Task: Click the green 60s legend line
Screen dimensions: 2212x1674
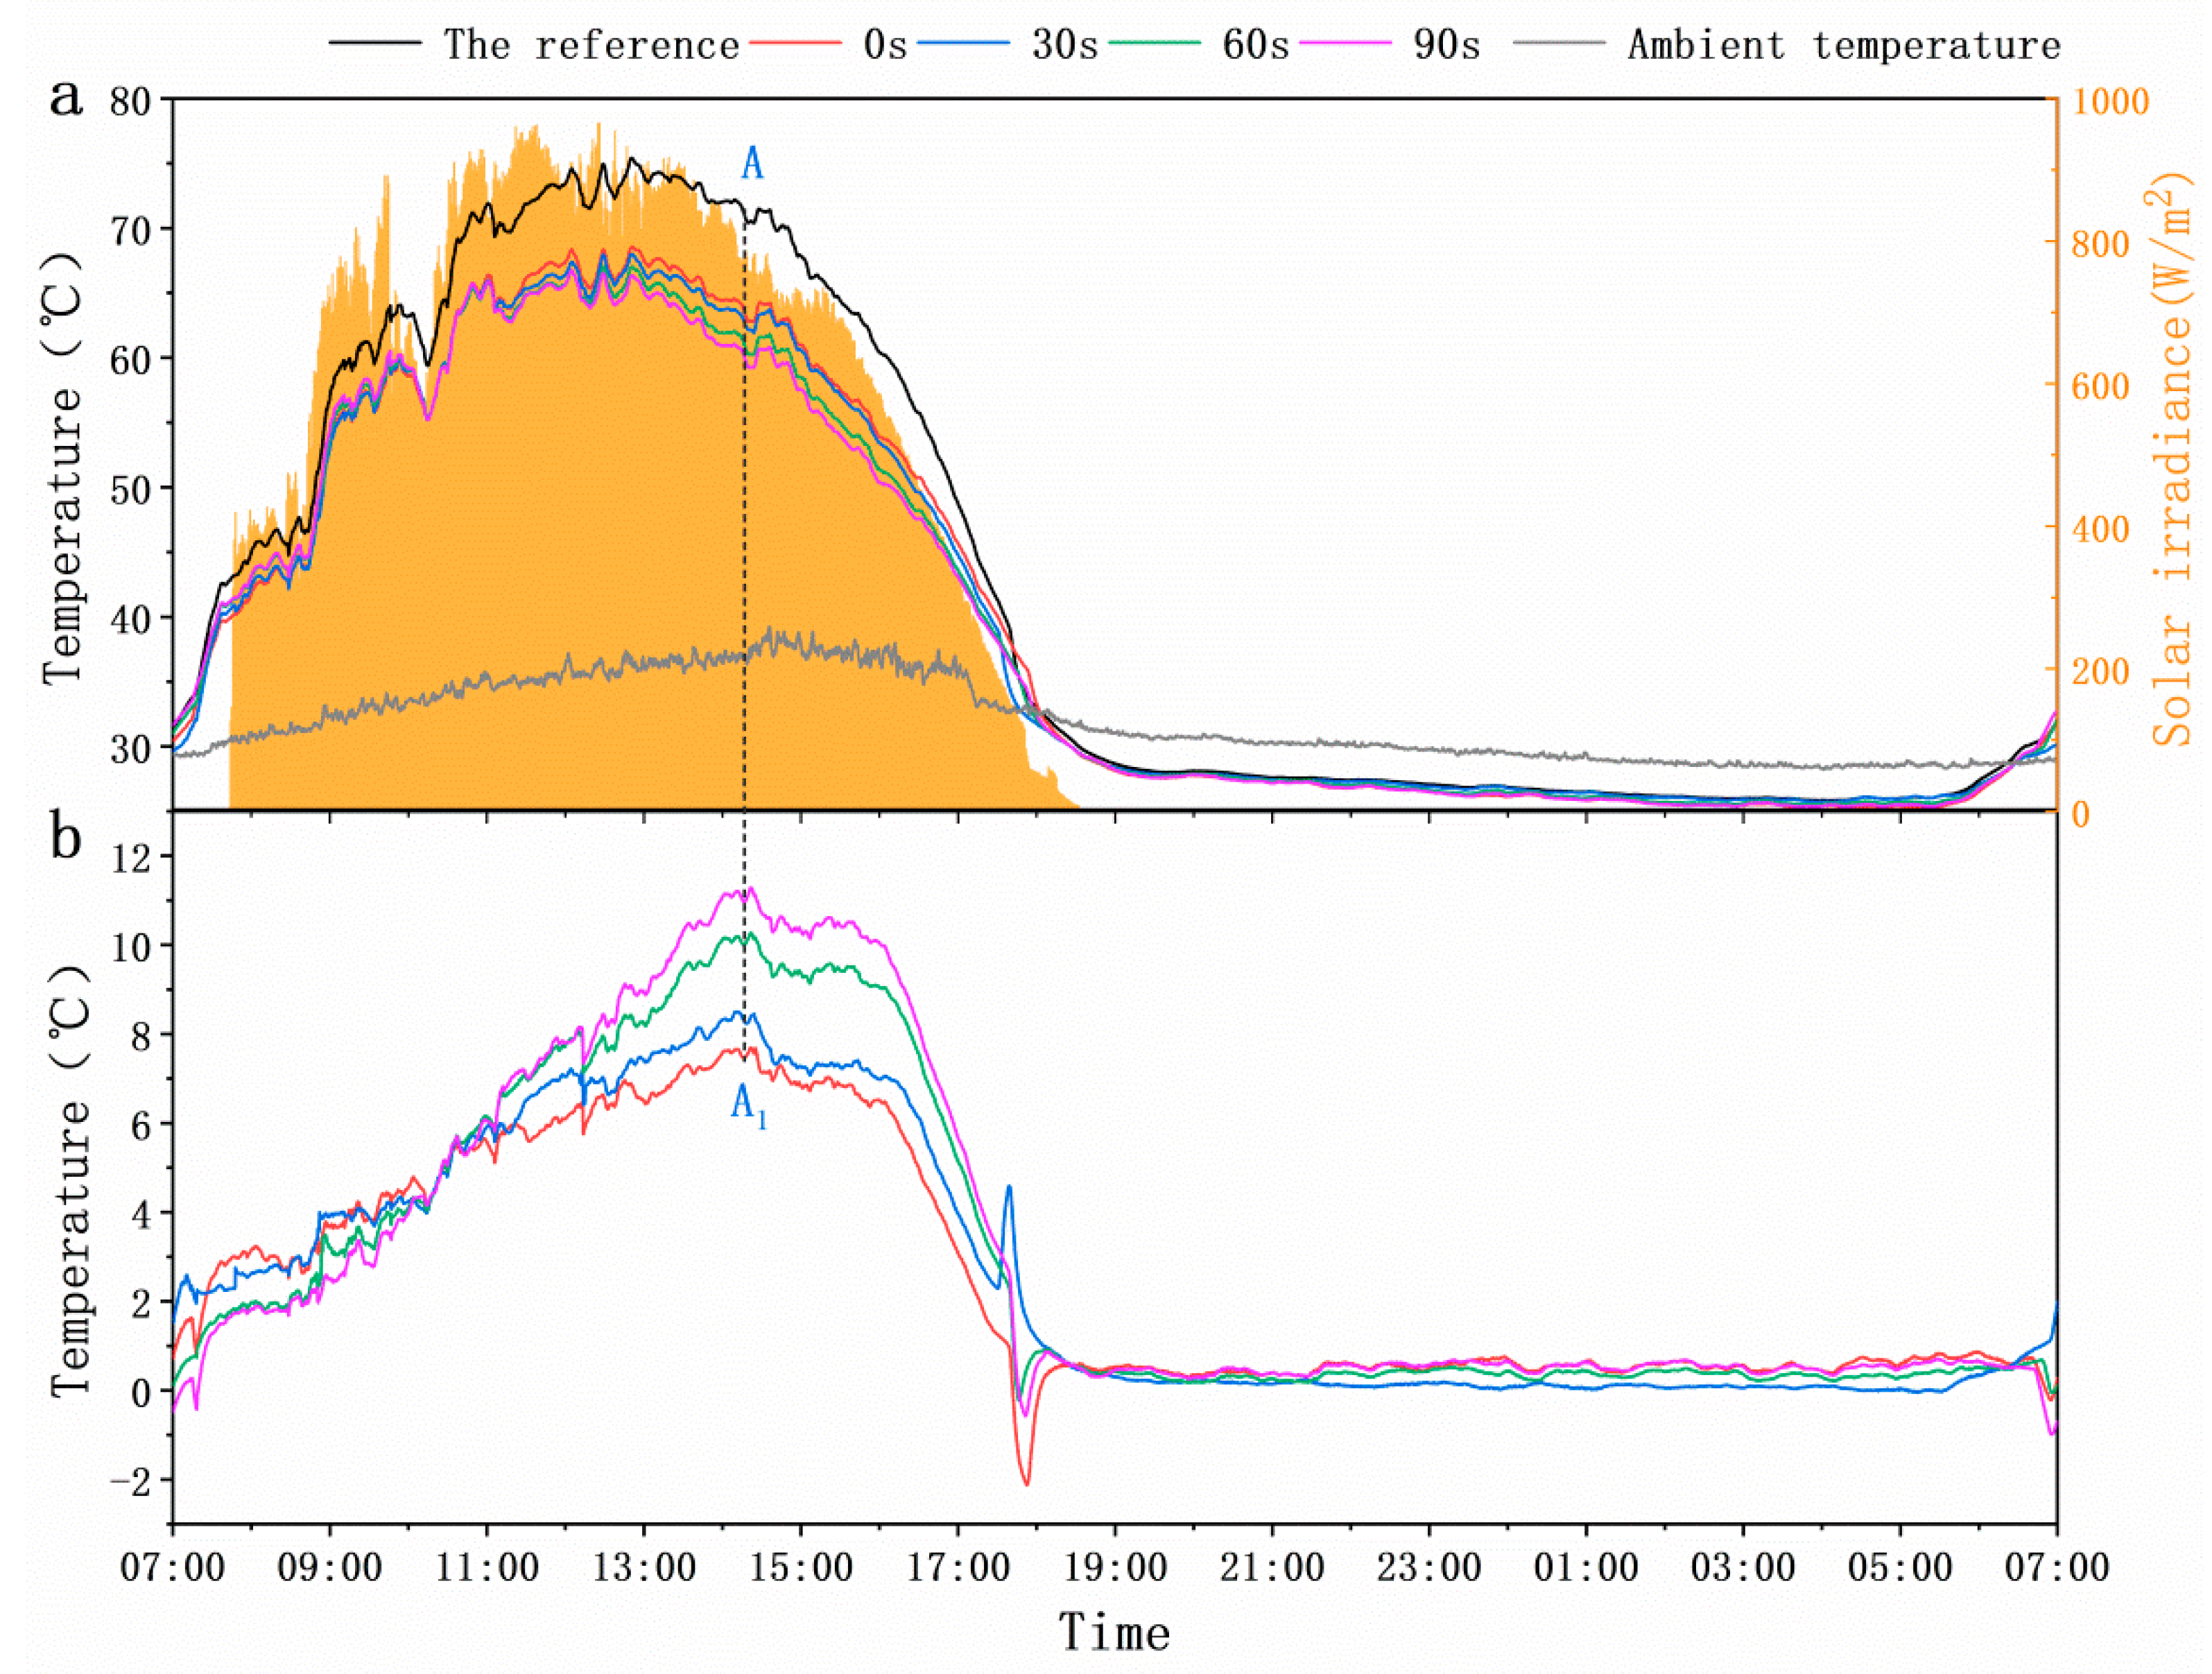Action: (x=1154, y=43)
